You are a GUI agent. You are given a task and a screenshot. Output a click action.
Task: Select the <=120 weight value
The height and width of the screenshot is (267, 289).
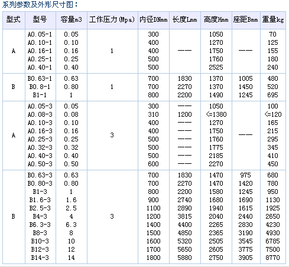[x=273, y=114]
